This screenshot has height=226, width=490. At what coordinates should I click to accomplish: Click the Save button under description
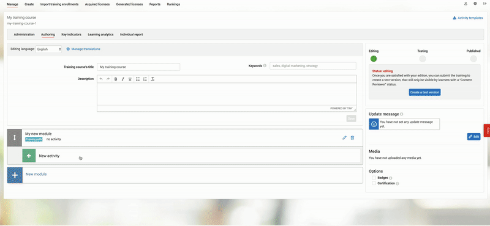pos(351,118)
